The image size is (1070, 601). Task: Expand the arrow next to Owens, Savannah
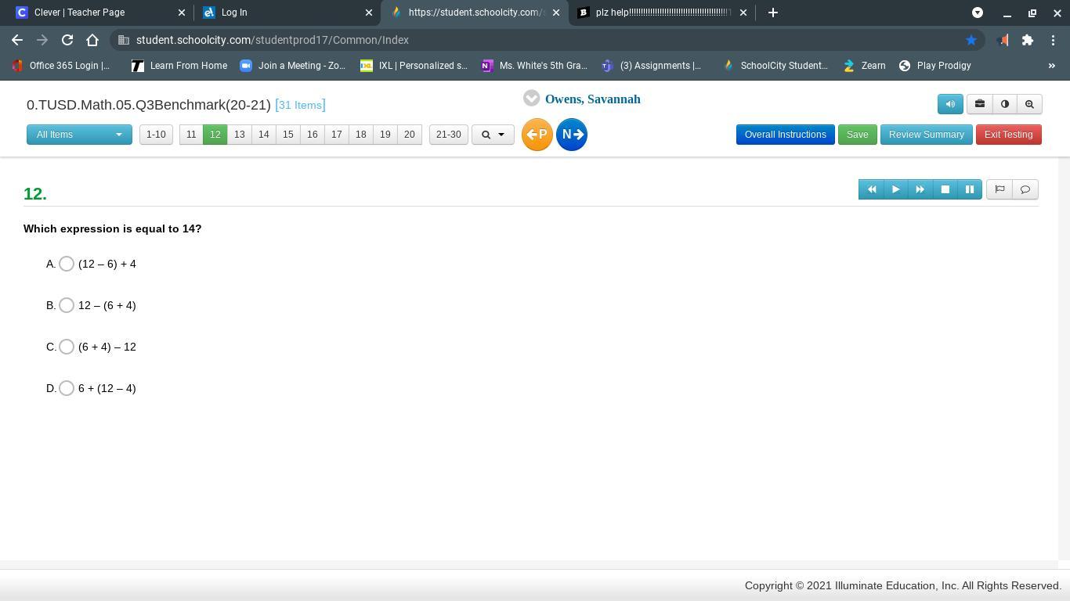pos(531,99)
